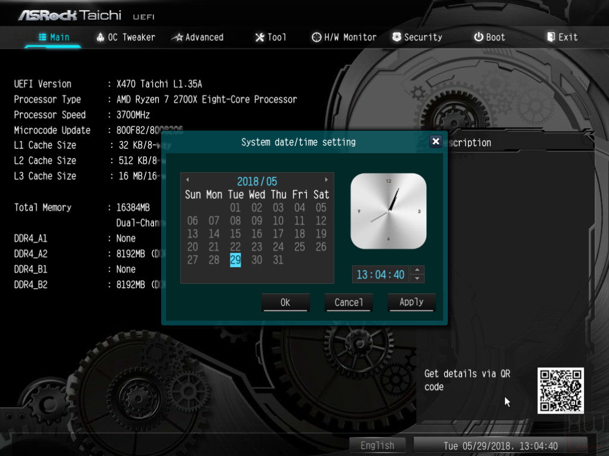609x456 pixels.
Task: Click the 'Get details via QR code' text
Action: coord(467,380)
